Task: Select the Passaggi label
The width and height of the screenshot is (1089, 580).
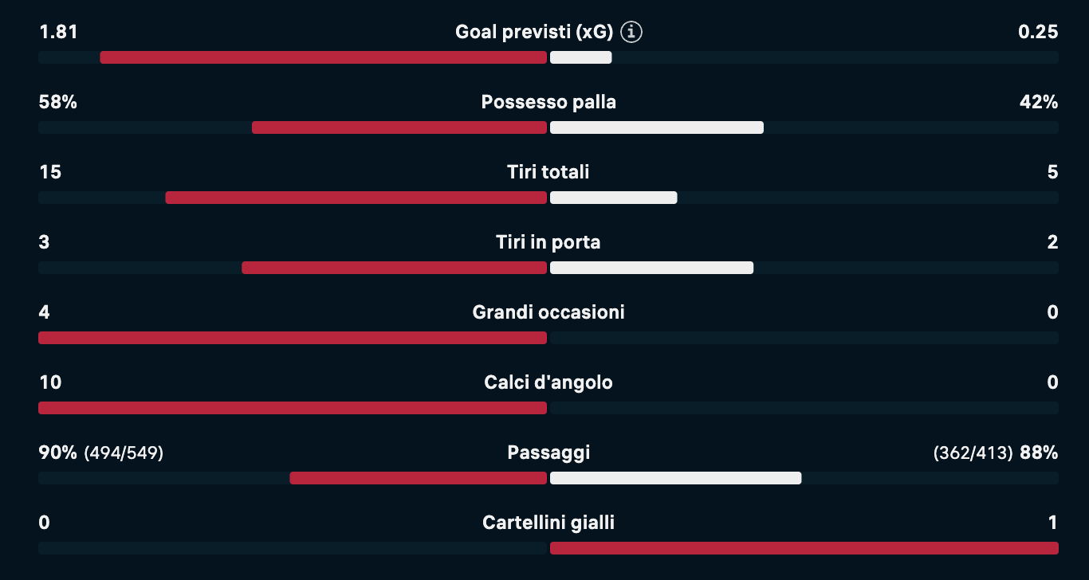Action: [x=548, y=453]
